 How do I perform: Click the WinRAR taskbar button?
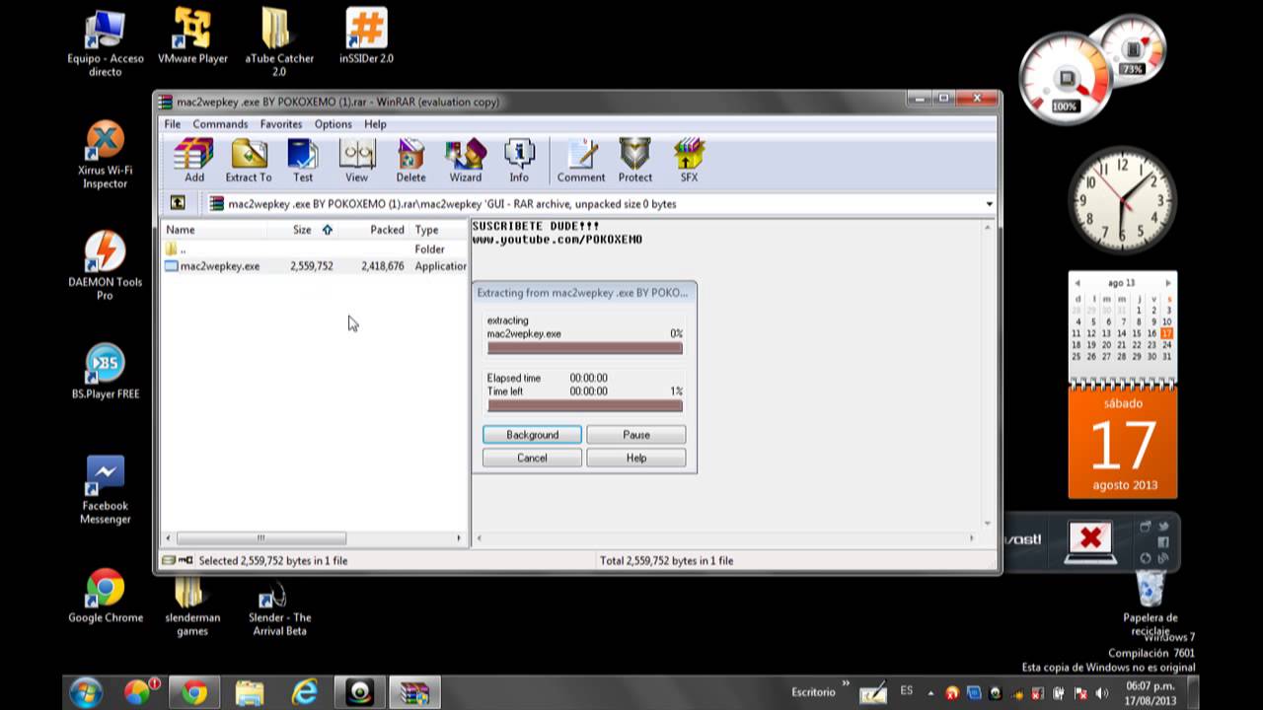(413, 692)
